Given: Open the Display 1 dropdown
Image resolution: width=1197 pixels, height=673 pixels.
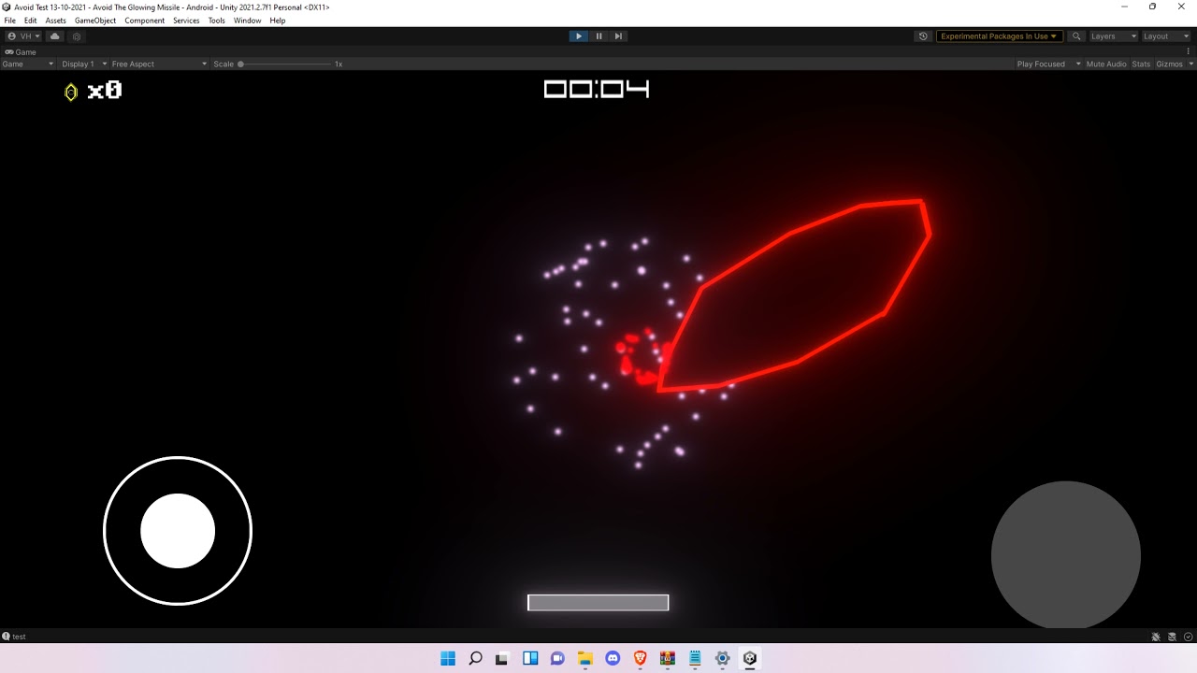Looking at the screenshot, I should tap(82, 64).
